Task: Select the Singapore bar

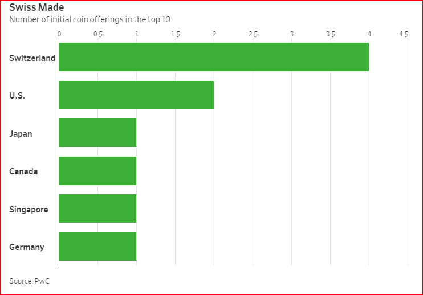Action: 97,208
